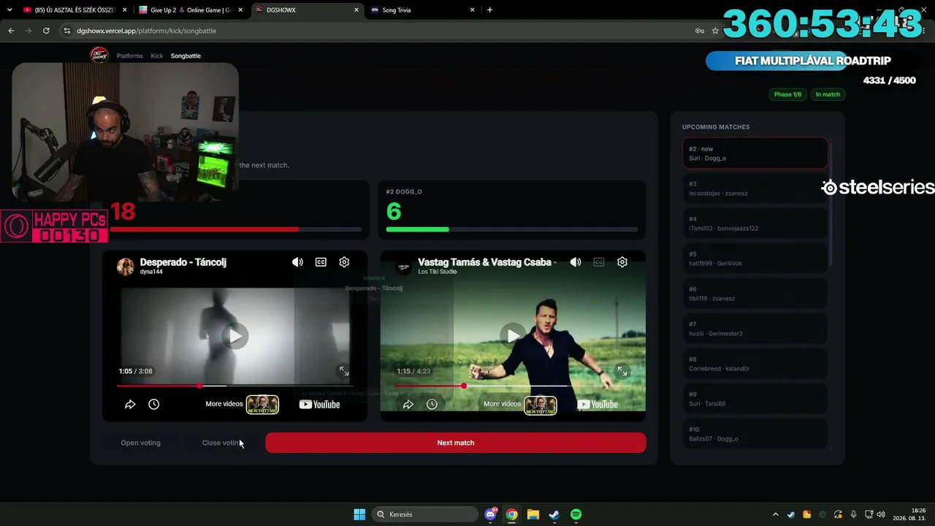Click the Vastag Tamás & Vastag Csaba title
This screenshot has height=526, width=935.
coord(487,262)
